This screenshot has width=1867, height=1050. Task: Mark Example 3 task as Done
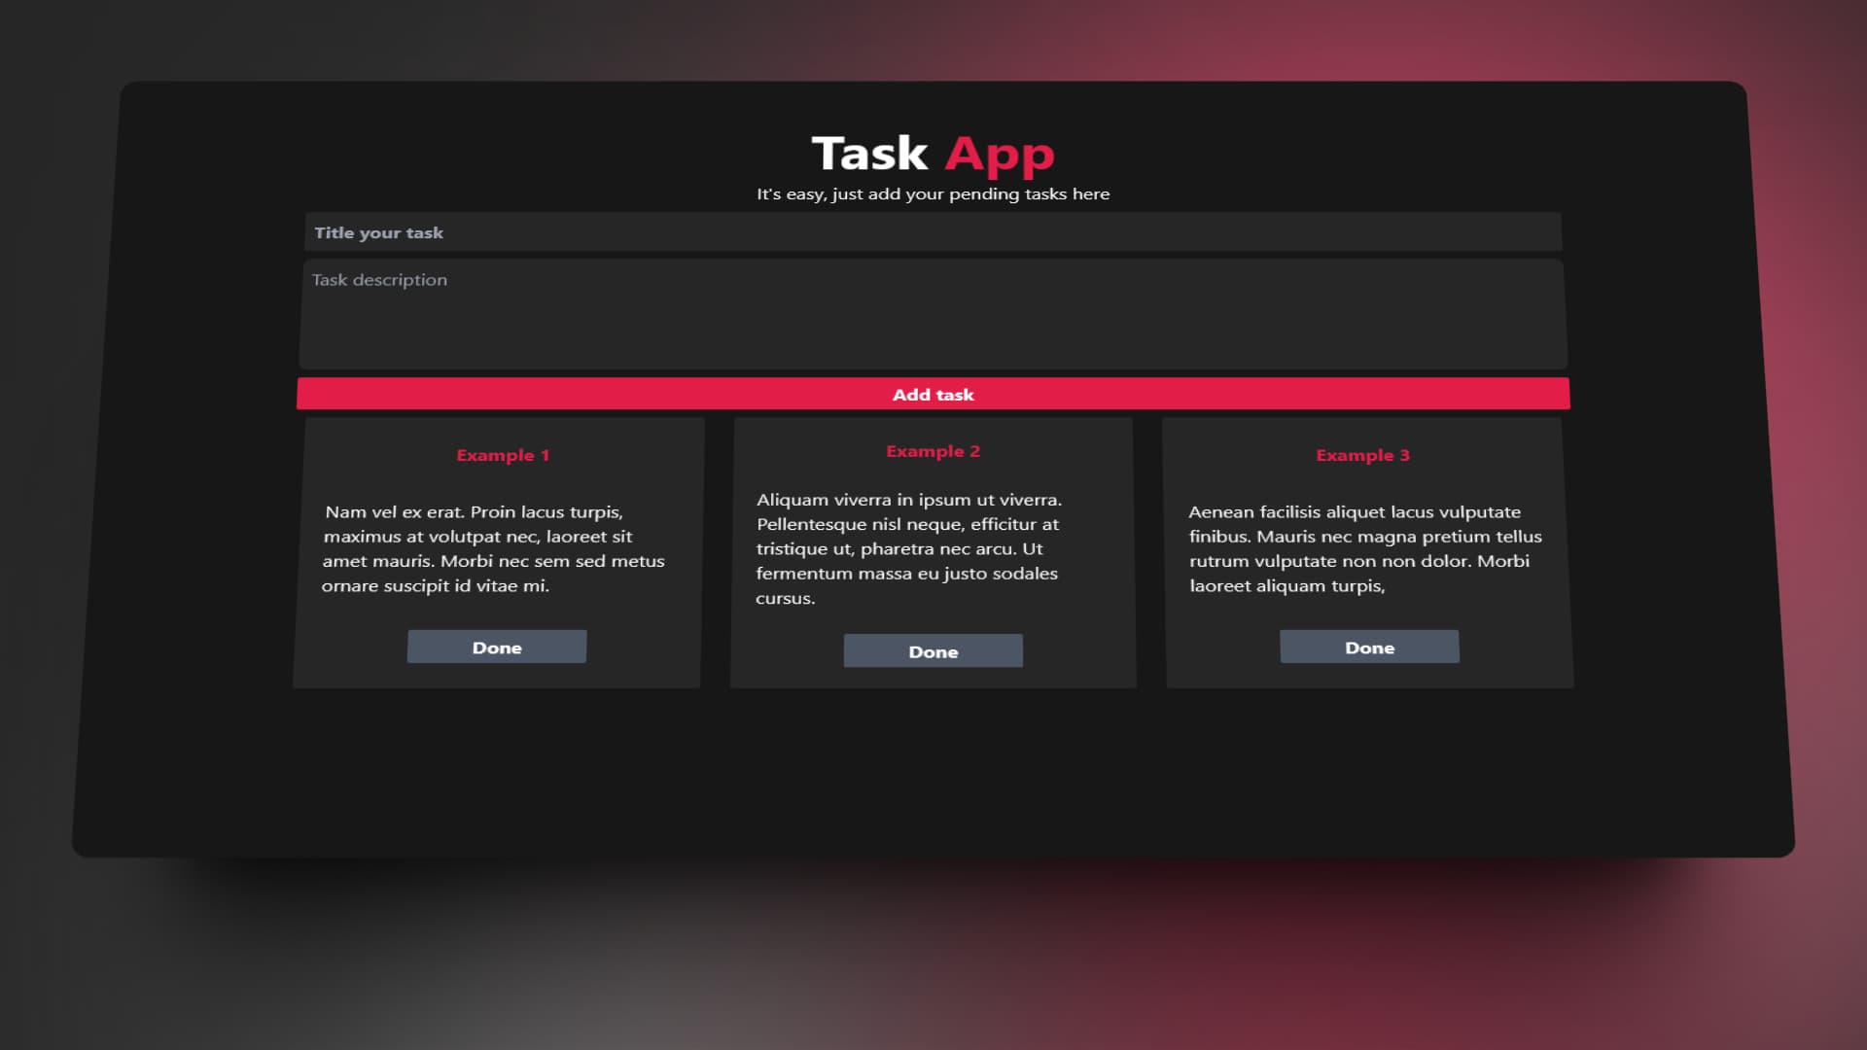(x=1369, y=647)
